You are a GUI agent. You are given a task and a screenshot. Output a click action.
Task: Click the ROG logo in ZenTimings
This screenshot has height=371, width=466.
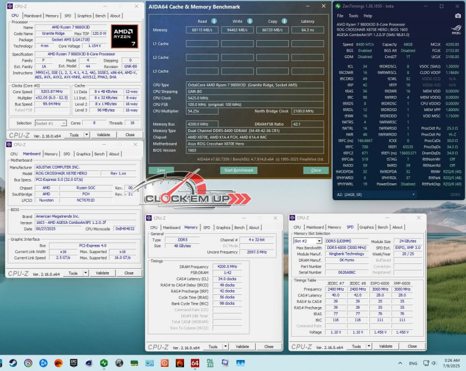click(456, 30)
